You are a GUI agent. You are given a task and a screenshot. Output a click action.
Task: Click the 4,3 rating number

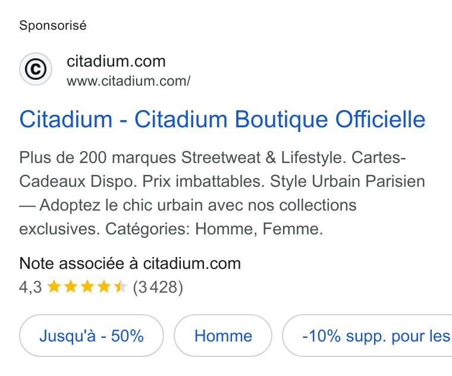pos(30,287)
